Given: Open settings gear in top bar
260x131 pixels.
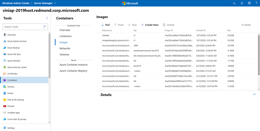Looking at the screenshot, I should point(249,3).
